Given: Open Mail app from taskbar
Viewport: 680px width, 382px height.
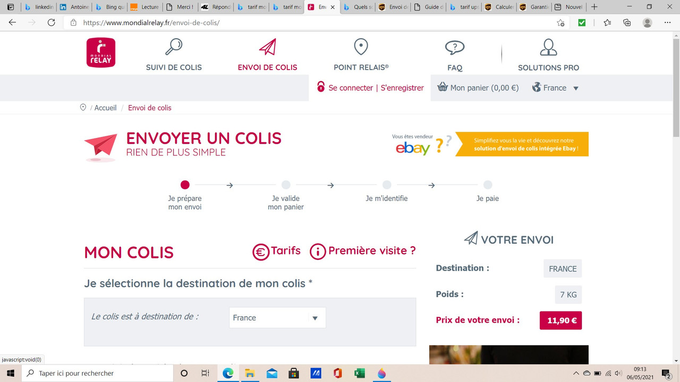Looking at the screenshot, I should 272,373.
